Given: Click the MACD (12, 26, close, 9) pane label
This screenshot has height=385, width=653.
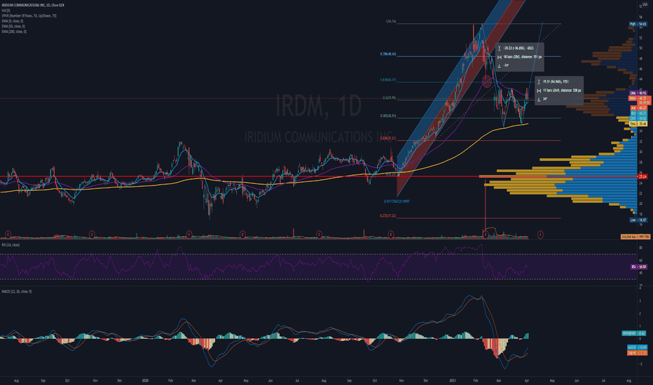Looking at the screenshot, I should (x=17, y=291).
